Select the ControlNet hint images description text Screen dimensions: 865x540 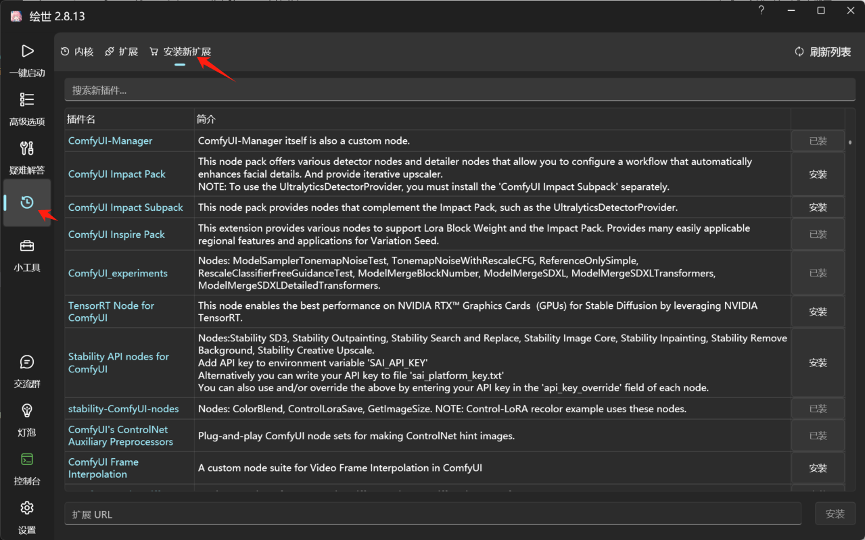(x=356, y=436)
